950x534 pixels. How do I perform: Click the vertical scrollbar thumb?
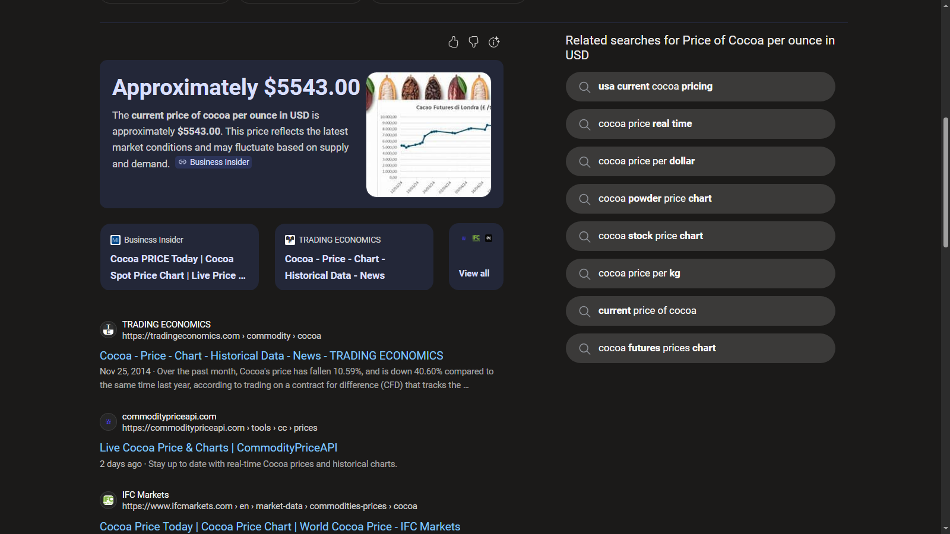pos(945,183)
